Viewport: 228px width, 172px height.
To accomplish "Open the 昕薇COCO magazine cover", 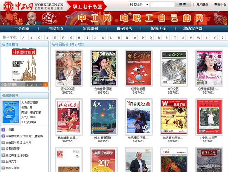I will point(69,68).
